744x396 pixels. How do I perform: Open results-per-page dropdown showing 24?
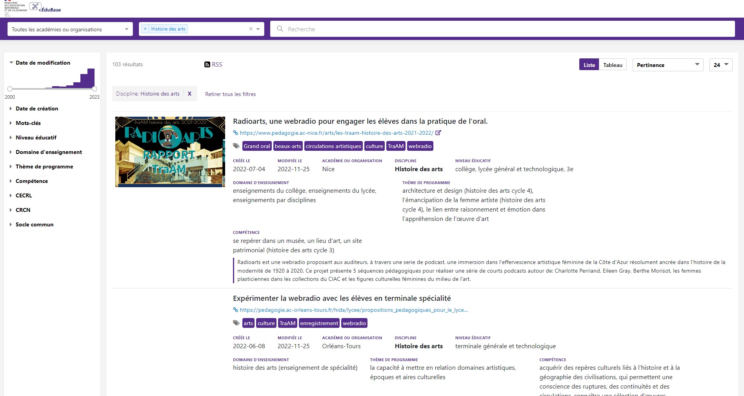tap(721, 65)
